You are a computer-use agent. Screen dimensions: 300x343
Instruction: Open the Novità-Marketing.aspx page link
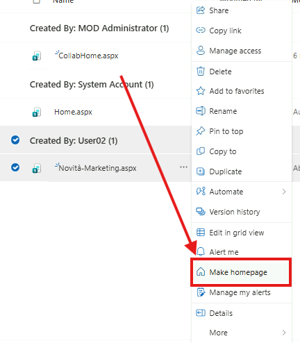tap(97, 168)
